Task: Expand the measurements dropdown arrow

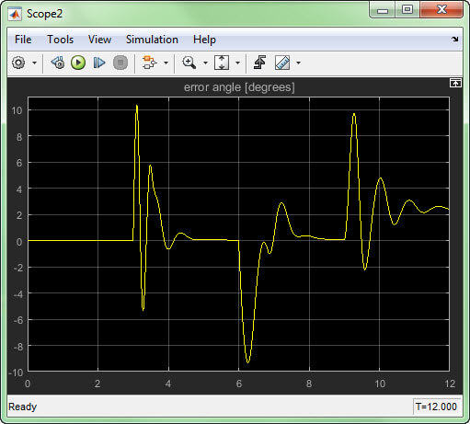Action: coord(298,63)
